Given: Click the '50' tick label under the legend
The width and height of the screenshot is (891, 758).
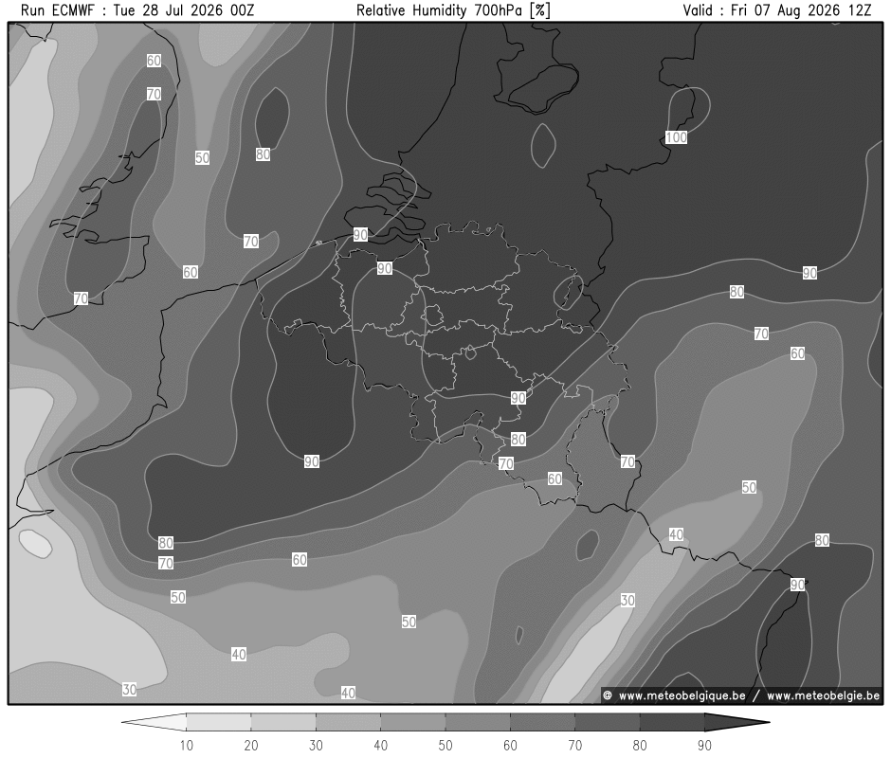Looking at the screenshot, I should [x=445, y=746].
